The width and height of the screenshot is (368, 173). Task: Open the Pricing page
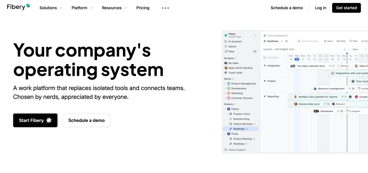(x=143, y=8)
